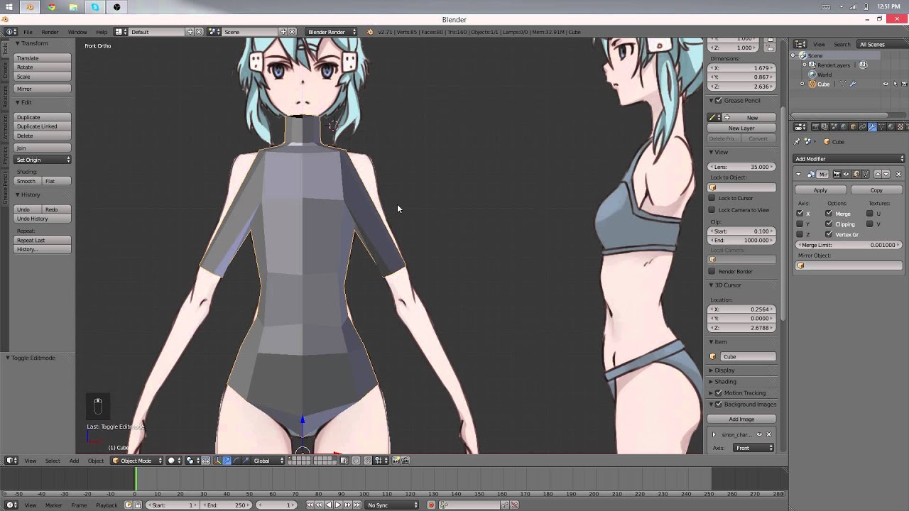Open the Render menu in top bar

pos(50,32)
